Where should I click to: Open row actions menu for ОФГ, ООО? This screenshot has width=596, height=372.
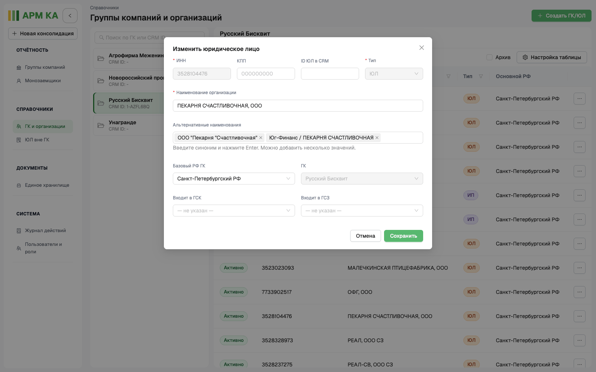pyautogui.click(x=580, y=292)
